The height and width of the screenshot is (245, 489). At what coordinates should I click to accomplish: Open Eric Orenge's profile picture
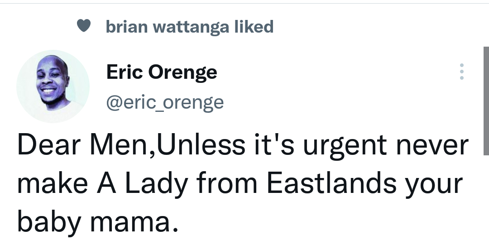point(53,86)
